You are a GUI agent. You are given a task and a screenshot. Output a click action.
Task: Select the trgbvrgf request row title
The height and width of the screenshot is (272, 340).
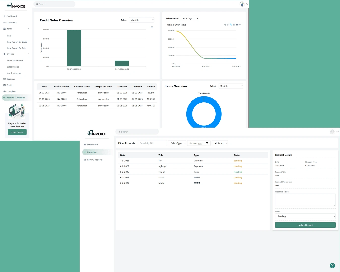point(162,166)
